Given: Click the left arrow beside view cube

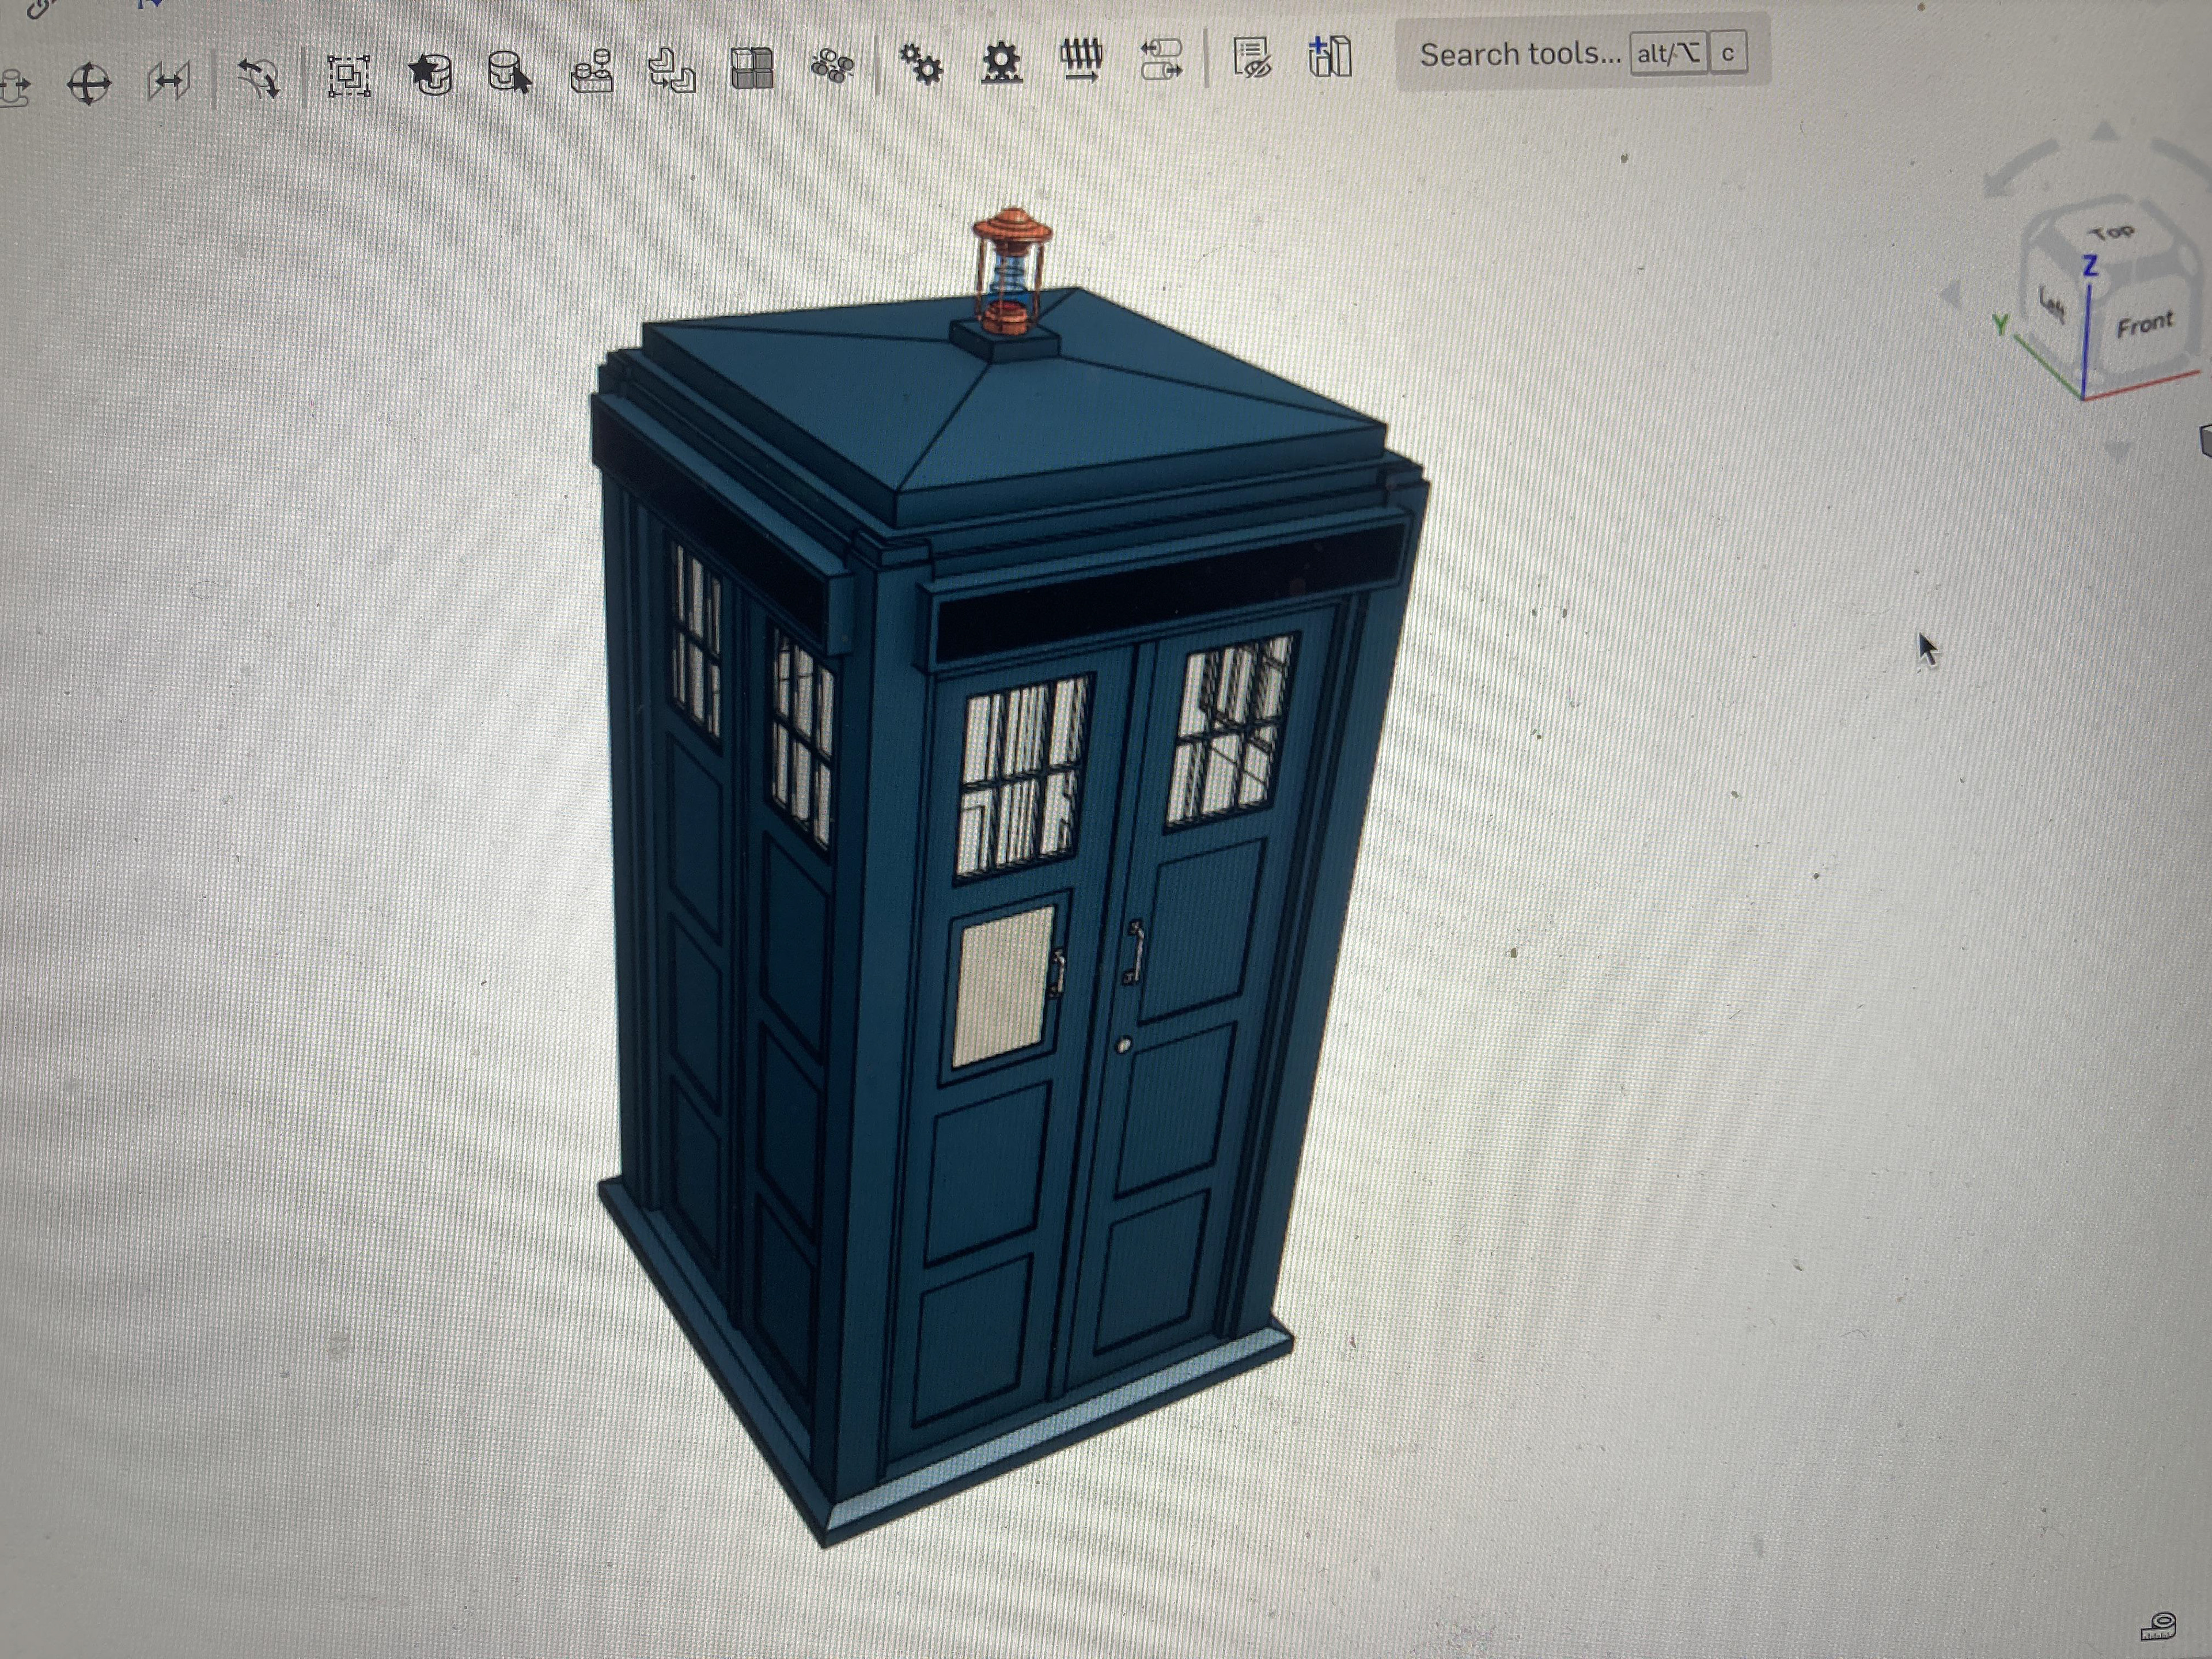Looking at the screenshot, I should (x=1951, y=296).
